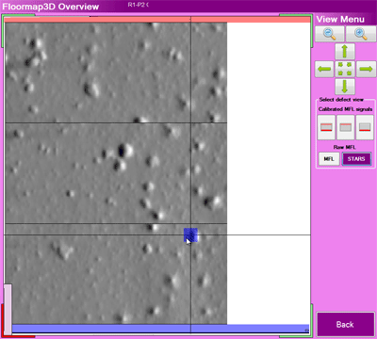
Task: Select the STARS raw view
Action: [356, 159]
